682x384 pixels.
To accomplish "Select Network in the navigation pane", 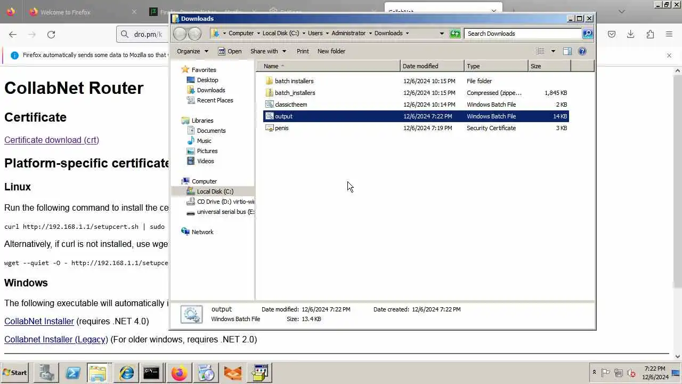I will point(202,232).
